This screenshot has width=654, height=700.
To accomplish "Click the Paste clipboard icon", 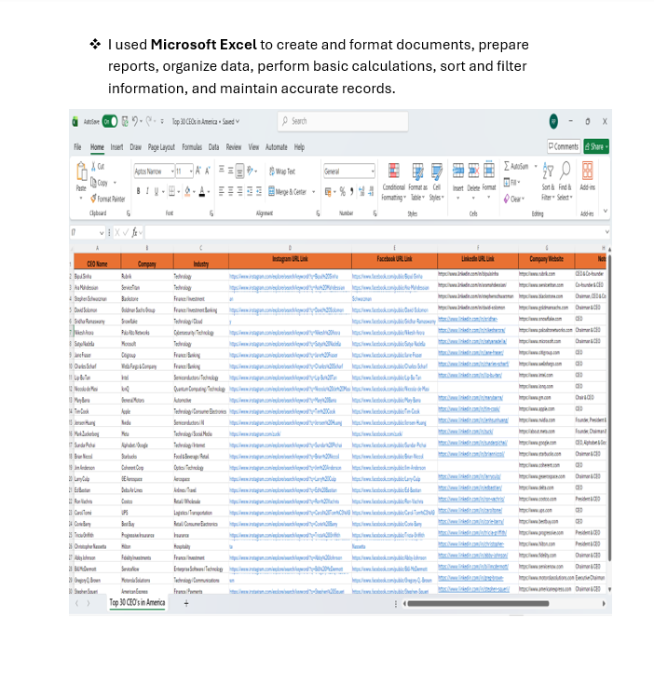I will click(x=81, y=172).
